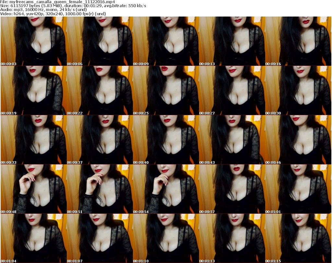Click the "Audio: mp3, 16000 Hz" line
The image size is (332, 263).
click(x=43, y=10)
